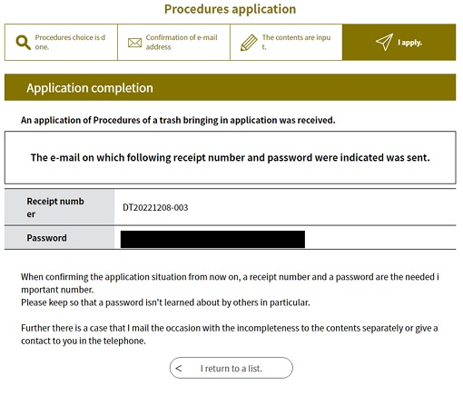Screen dimensions: 463x396
Task: Click the 'Receipt number' label cell
Action: pyautogui.click(x=59, y=207)
